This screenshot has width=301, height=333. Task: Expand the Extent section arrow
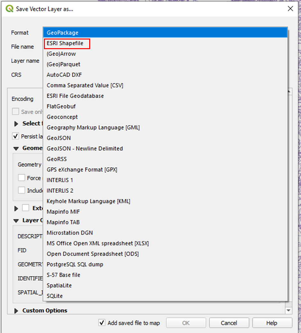(x=16, y=208)
